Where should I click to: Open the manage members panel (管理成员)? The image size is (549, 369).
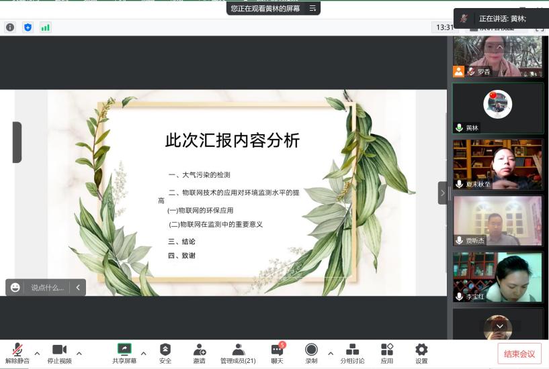238,350
